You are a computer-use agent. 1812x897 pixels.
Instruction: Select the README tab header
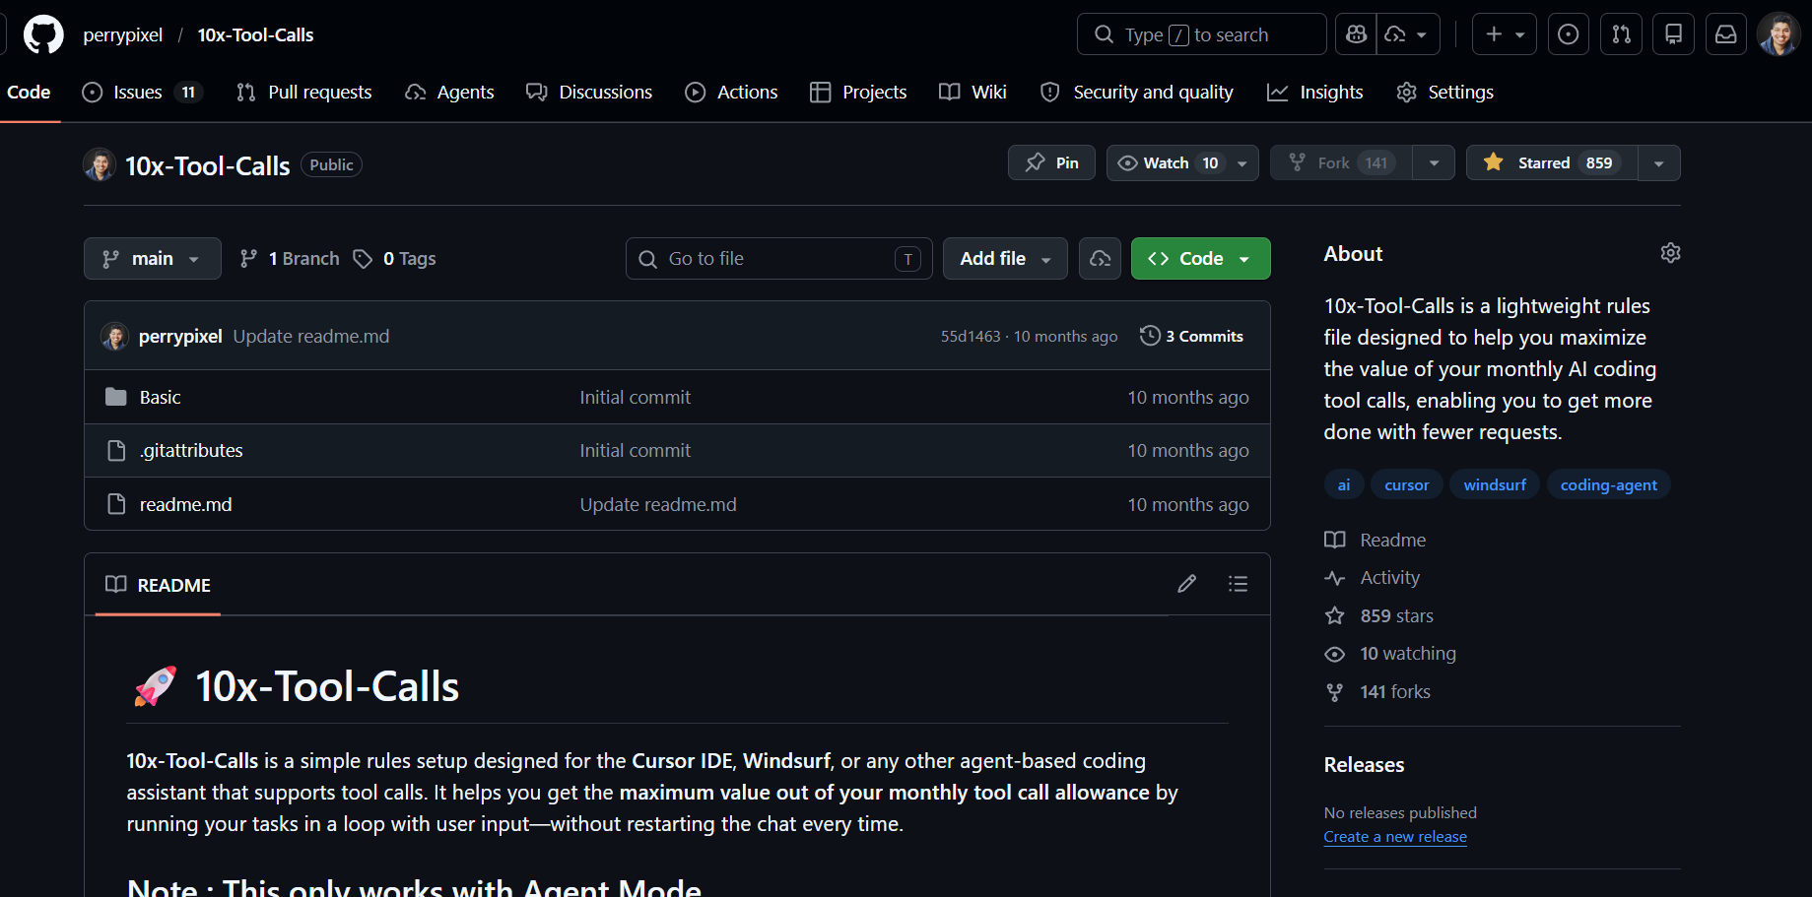[158, 585]
